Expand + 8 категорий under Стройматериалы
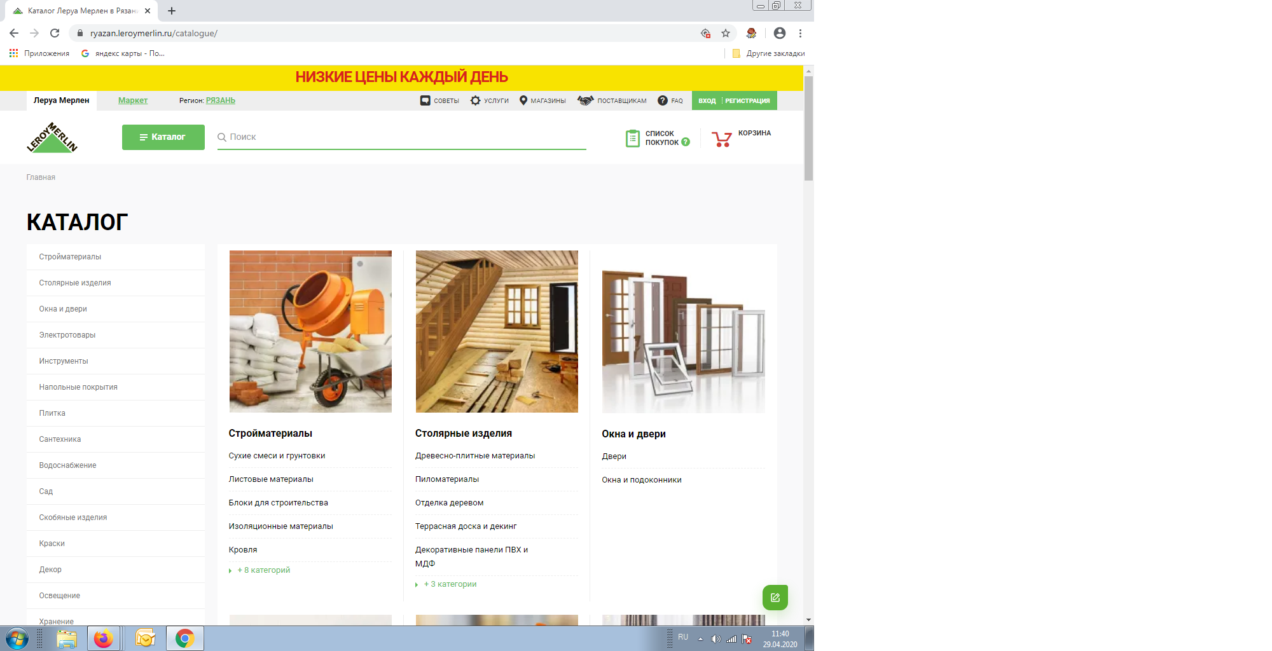Image resolution: width=1272 pixels, height=651 pixels. point(263,570)
